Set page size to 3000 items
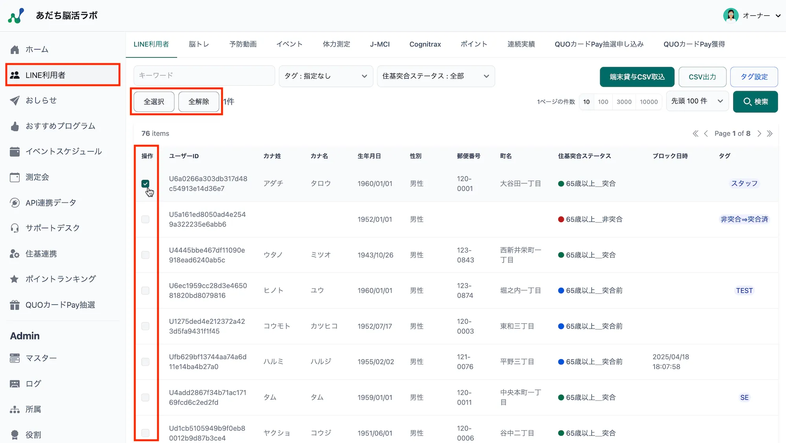 click(x=624, y=101)
